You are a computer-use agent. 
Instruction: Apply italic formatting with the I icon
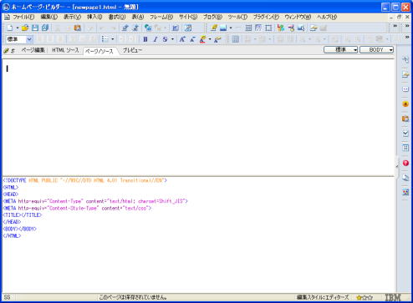tap(156, 39)
